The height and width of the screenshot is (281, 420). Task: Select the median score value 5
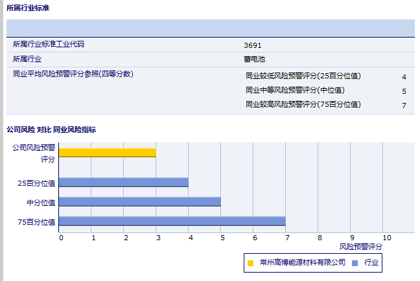[x=404, y=91]
